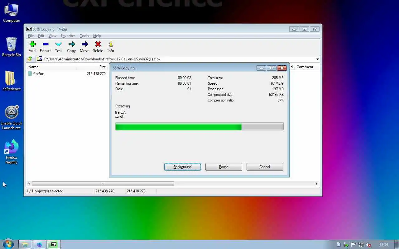The image size is (399, 249).
Task: Click the Add toolbar icon
Action: coord(32,44)
